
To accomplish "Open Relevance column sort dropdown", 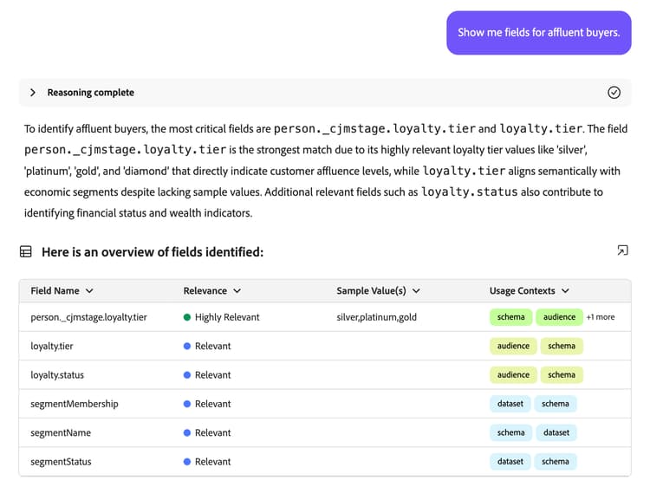I will pos(237,291).
